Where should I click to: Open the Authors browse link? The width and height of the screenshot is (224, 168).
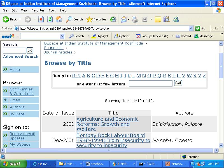[17, 107]
